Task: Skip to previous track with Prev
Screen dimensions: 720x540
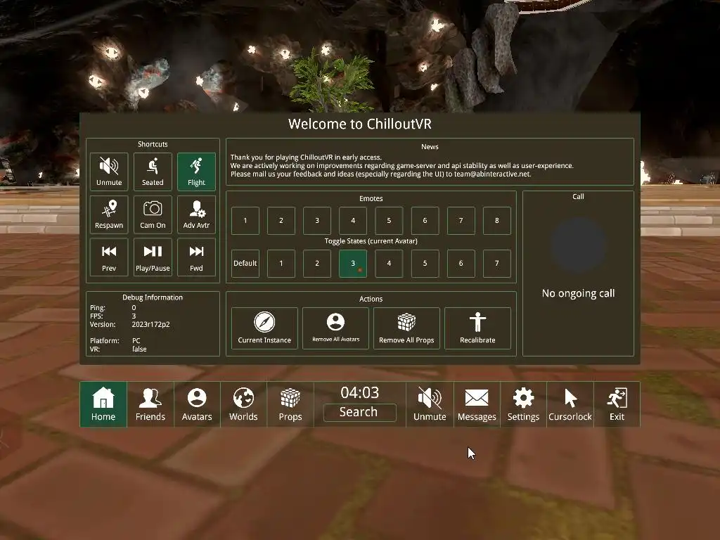Action: pyautogui.click(x=109, y=257)
